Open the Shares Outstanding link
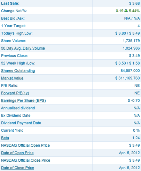This screenshot has height=171, width=141. (18, 71)
